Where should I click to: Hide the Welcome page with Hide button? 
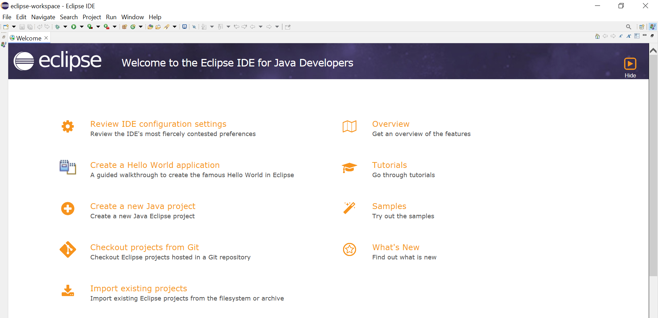(x=630, y=68)
